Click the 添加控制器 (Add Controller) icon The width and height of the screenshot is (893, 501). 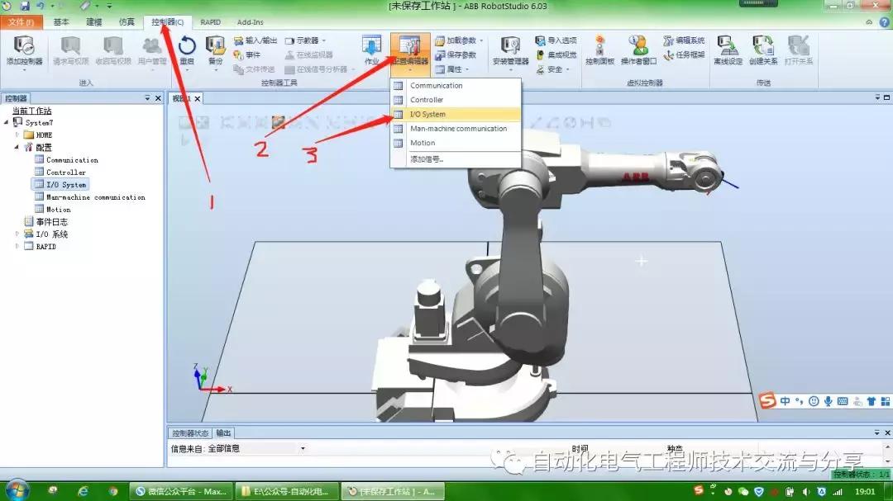[23, 50]
